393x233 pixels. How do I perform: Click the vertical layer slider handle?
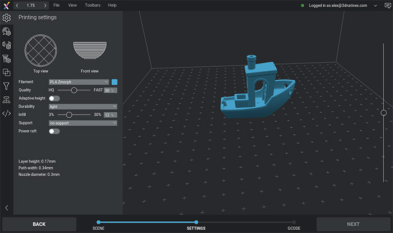383,113
